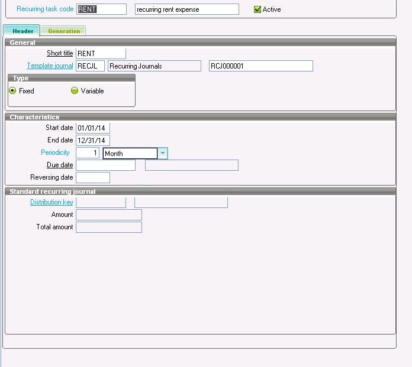This screenshot has height=367, width=412.
Task: Open the Recurring task code link
Action: 45,9
